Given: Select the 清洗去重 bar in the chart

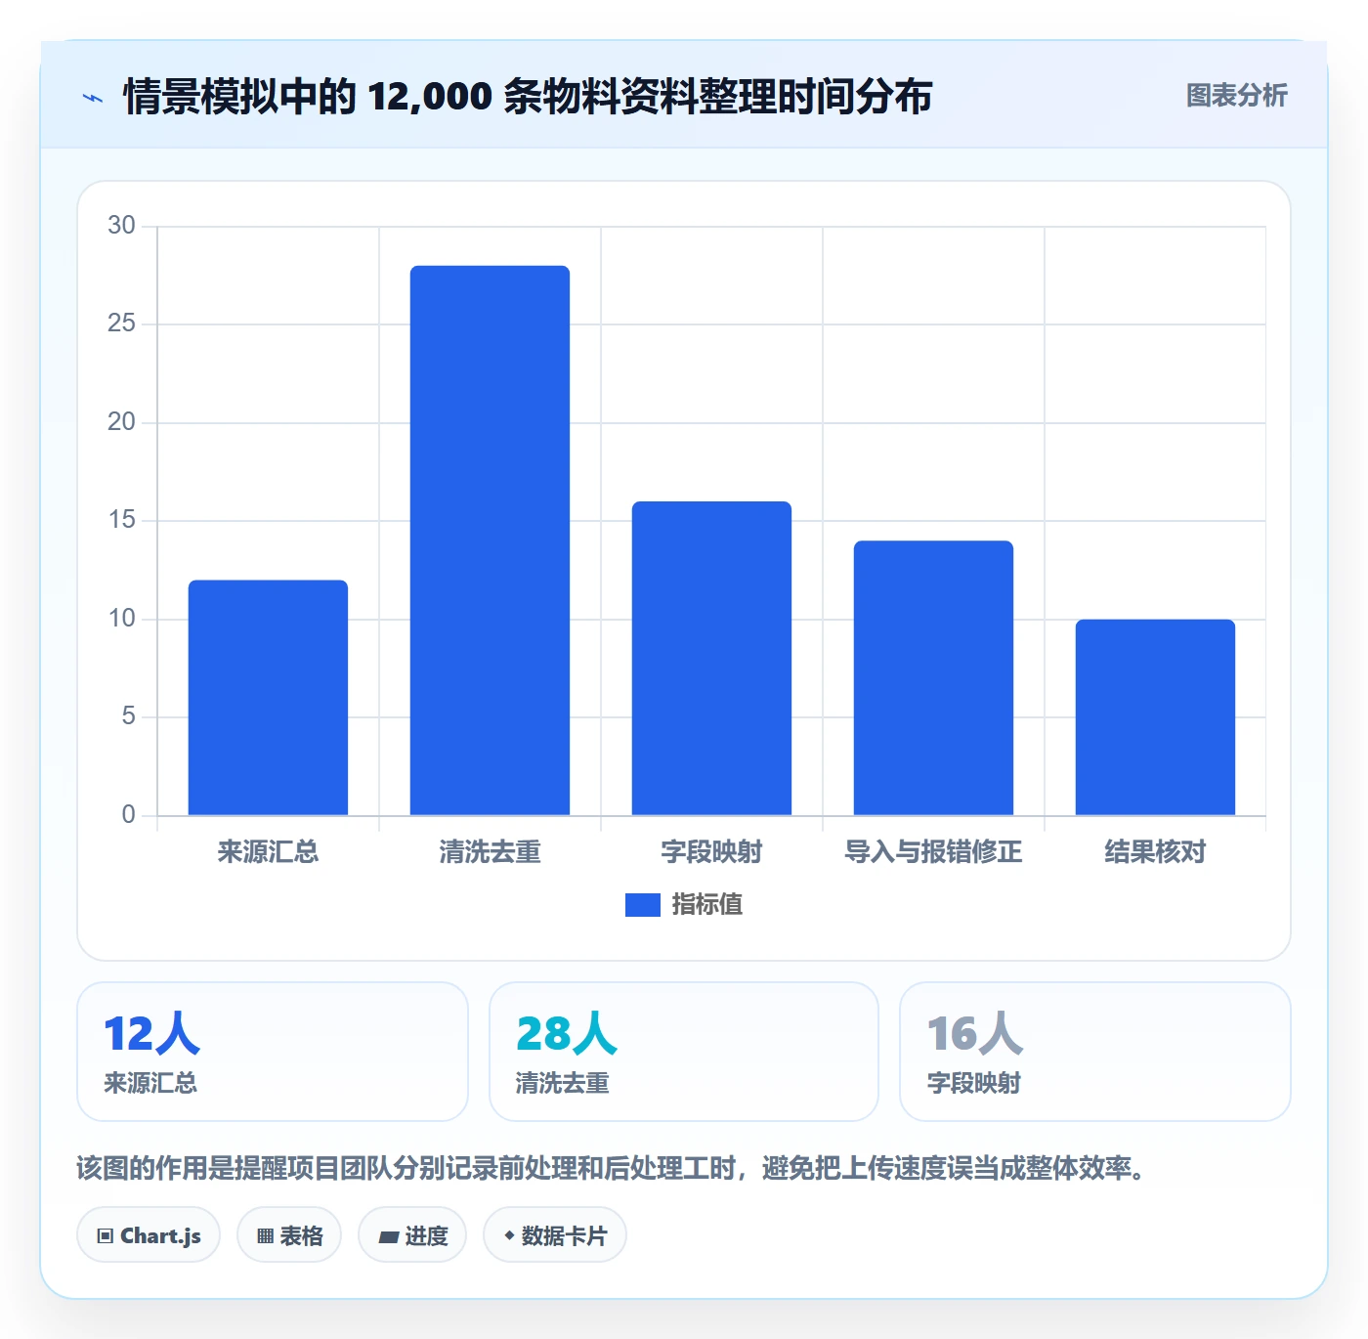Looking at the screenshot, I should coord(490,540).
